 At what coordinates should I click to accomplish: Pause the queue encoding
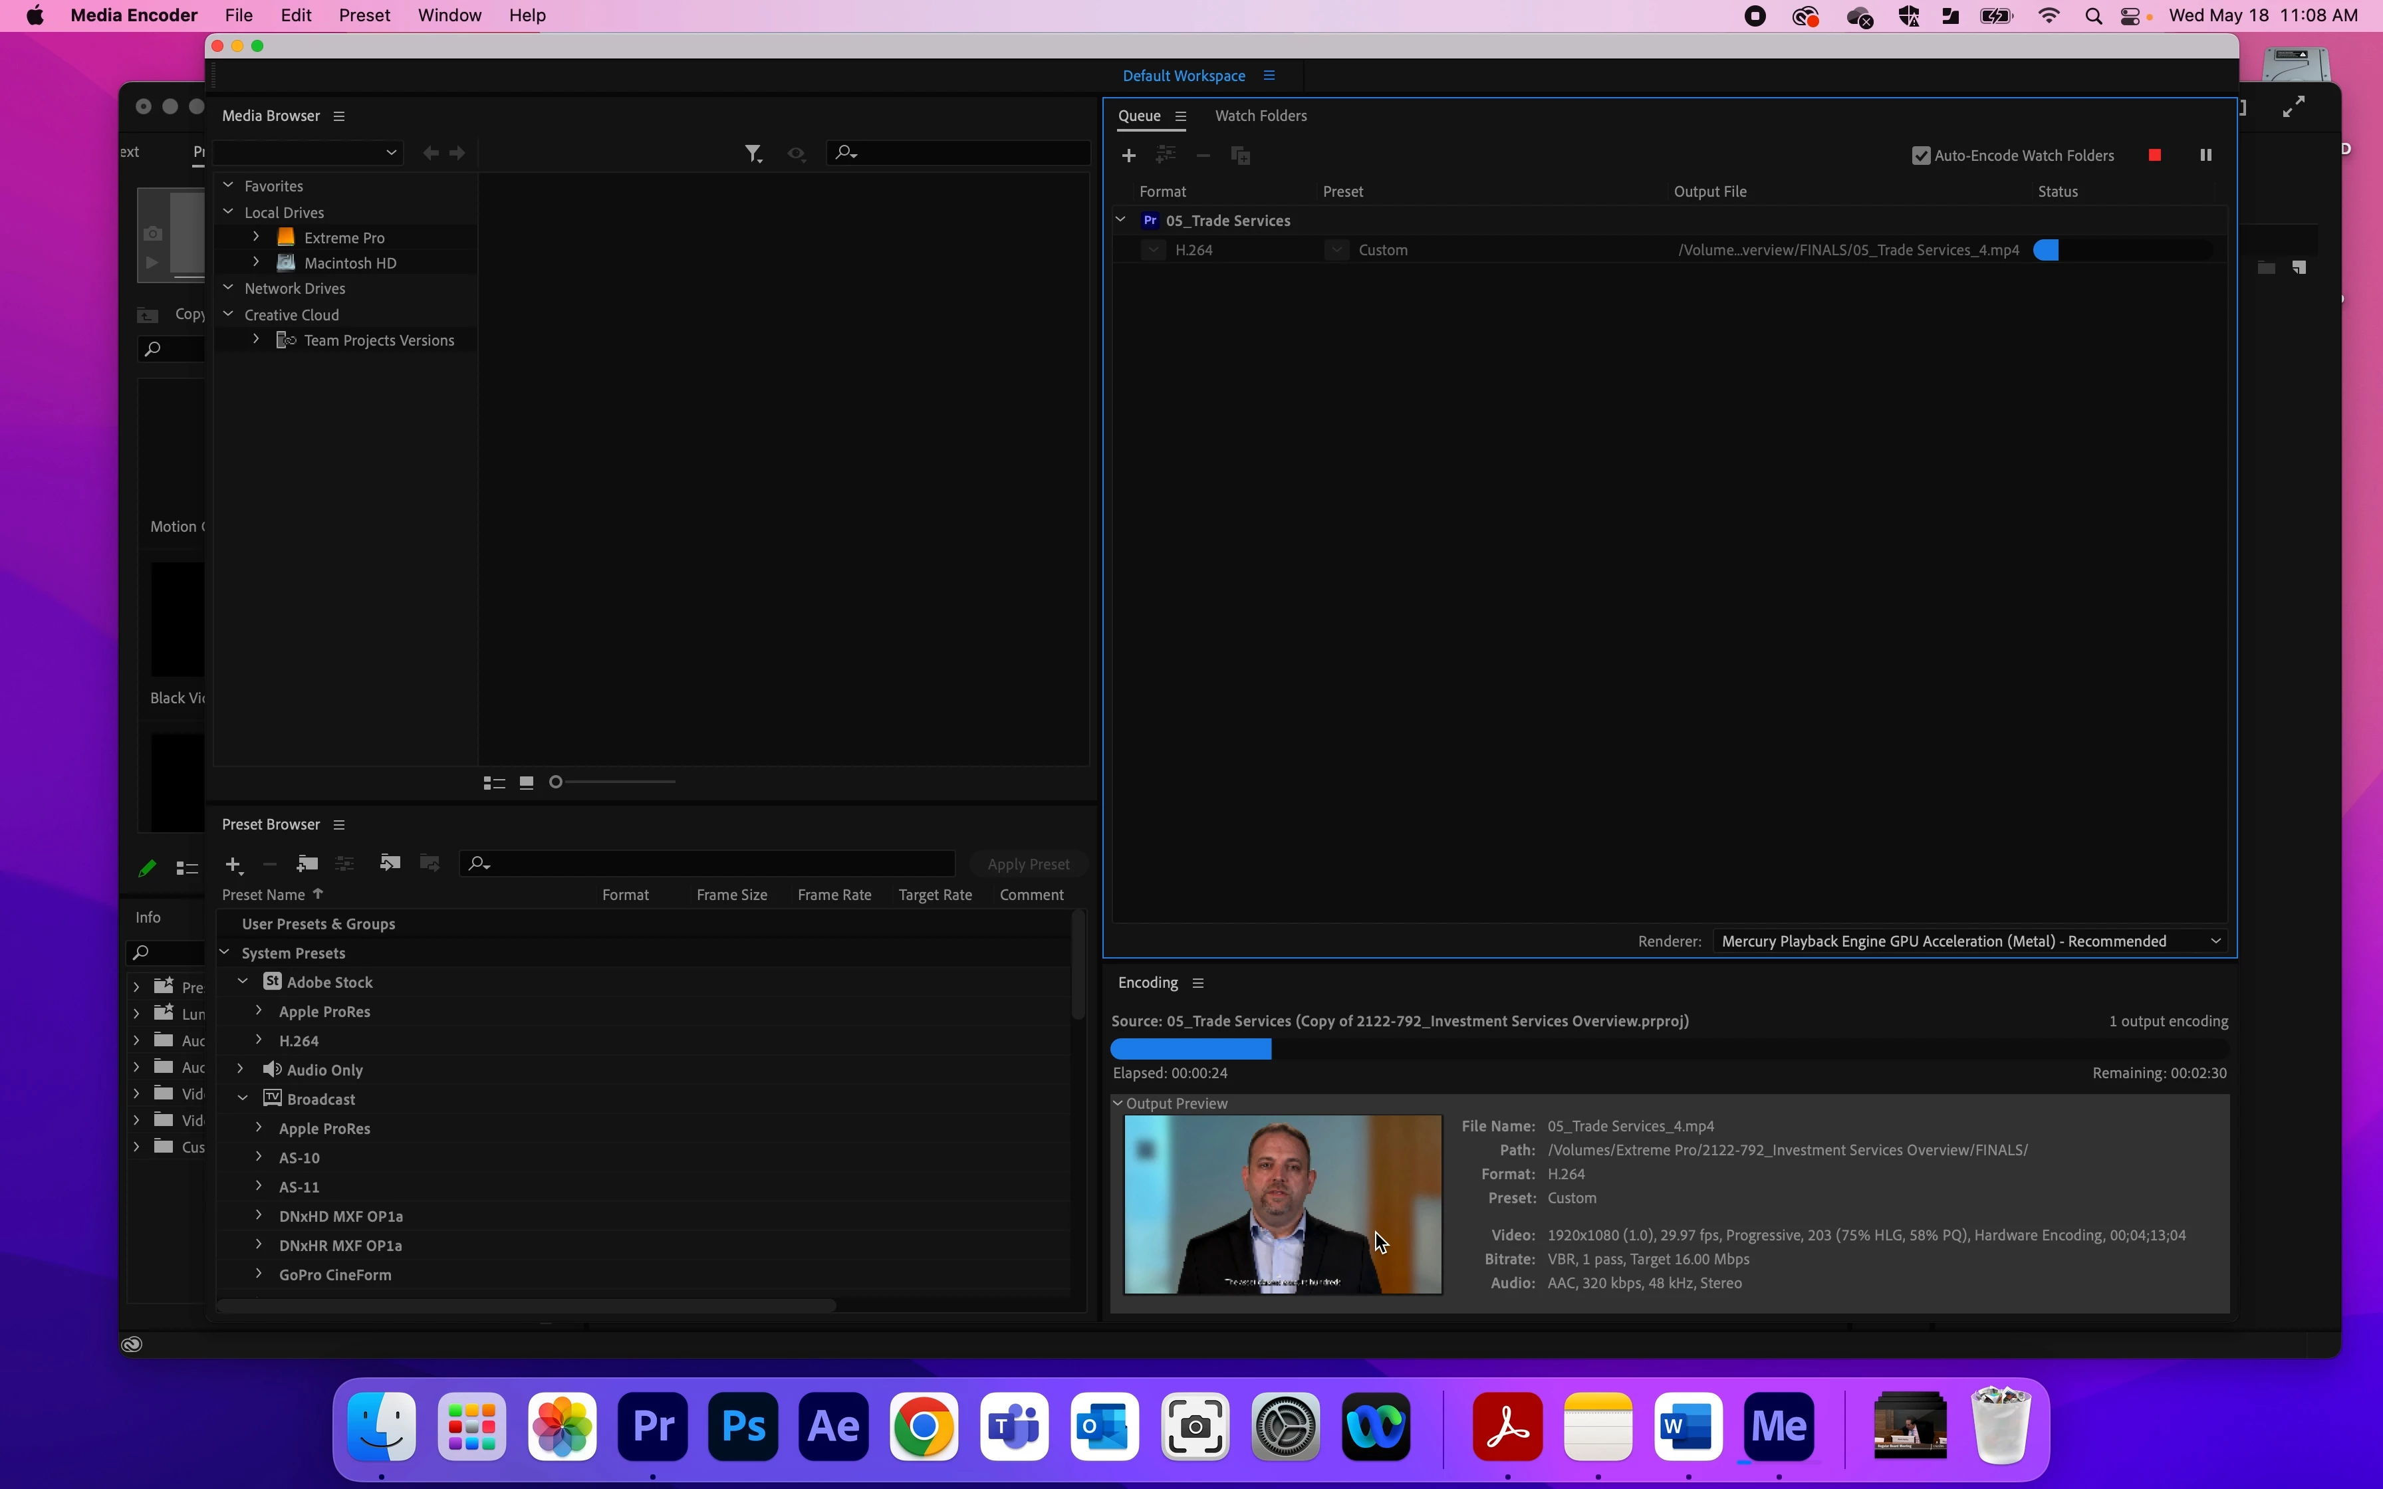2205,156
